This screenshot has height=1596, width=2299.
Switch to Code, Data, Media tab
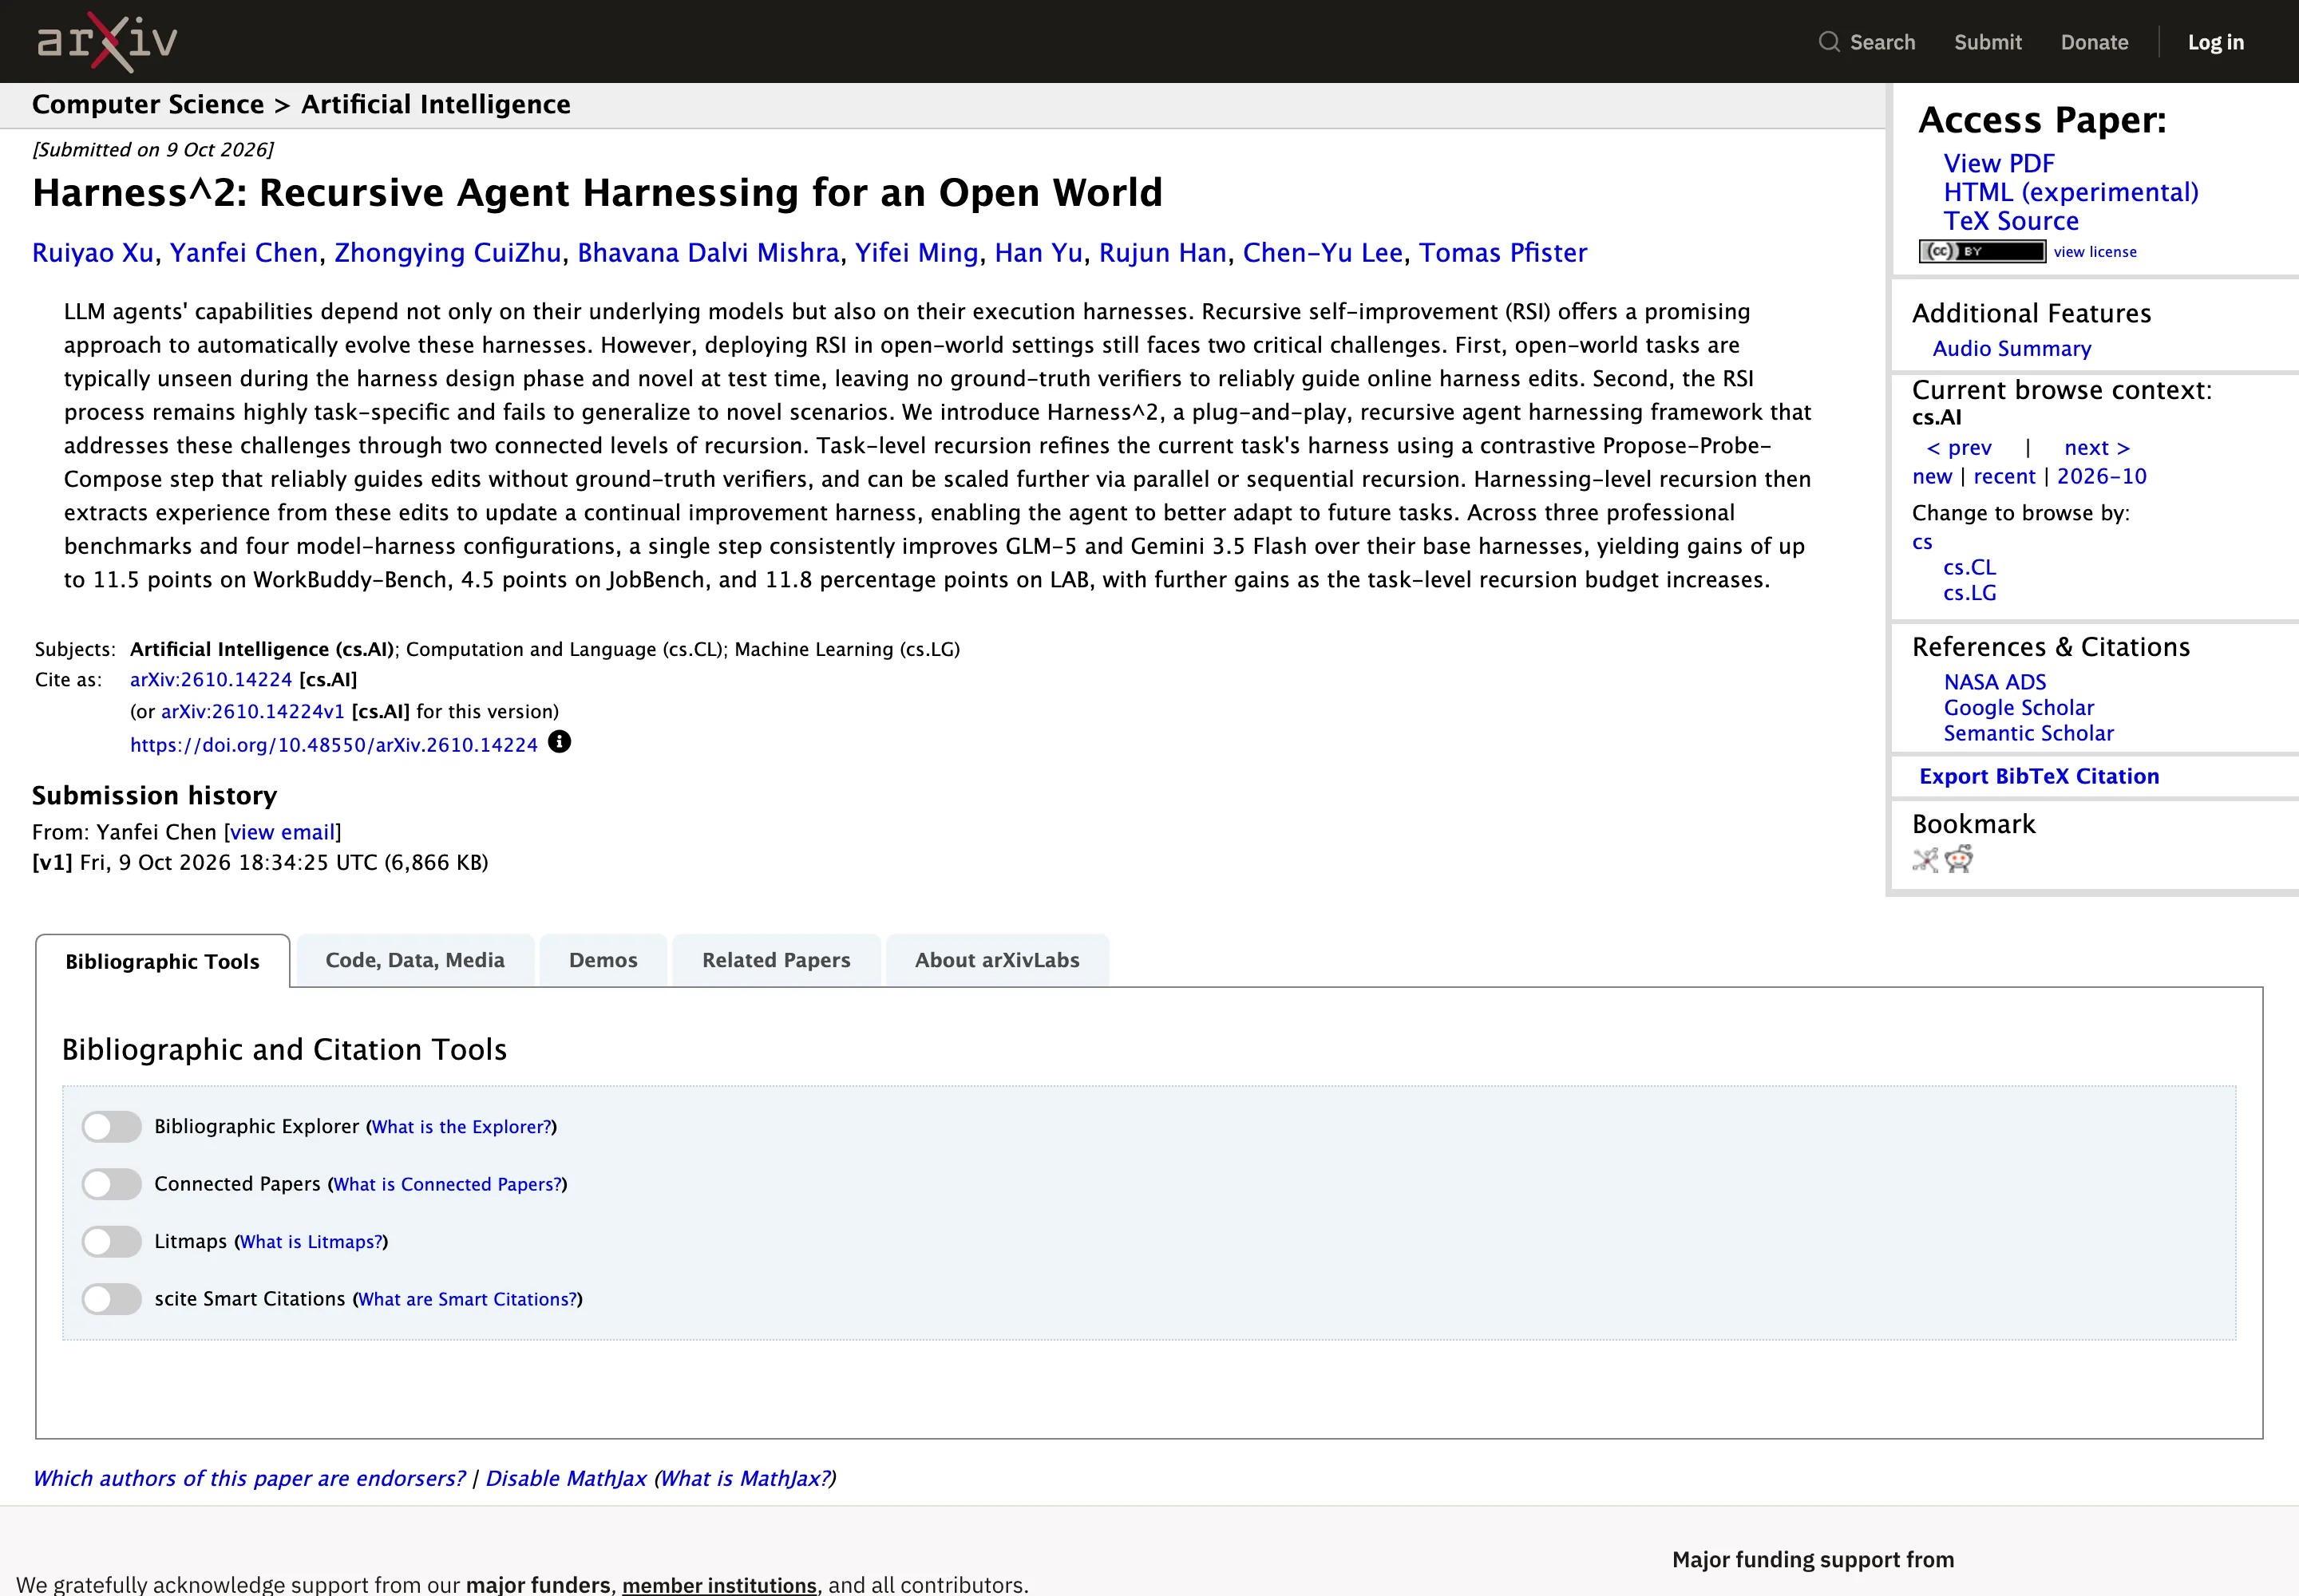click(x=415, y=960)
